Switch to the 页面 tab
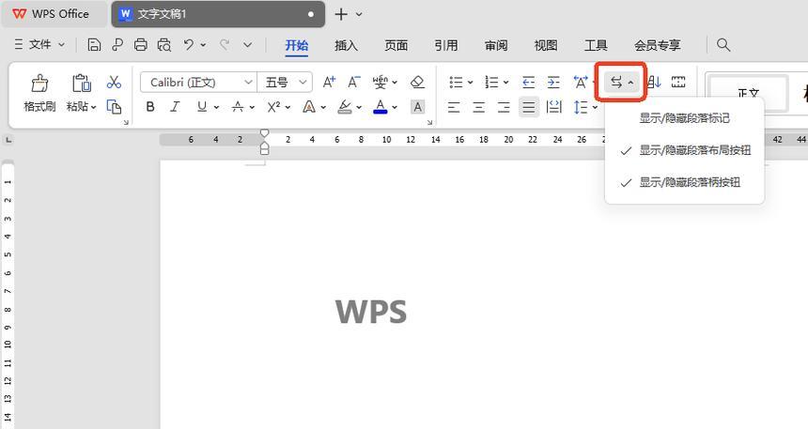Viewport: 808px width, 429px height. tap(396, 45)
